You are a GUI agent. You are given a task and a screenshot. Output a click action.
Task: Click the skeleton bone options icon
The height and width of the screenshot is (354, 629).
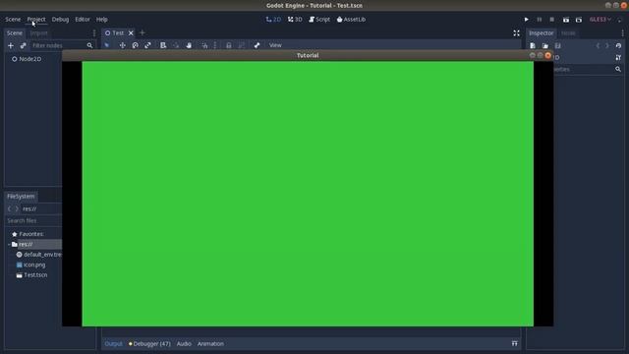[257, 45]
